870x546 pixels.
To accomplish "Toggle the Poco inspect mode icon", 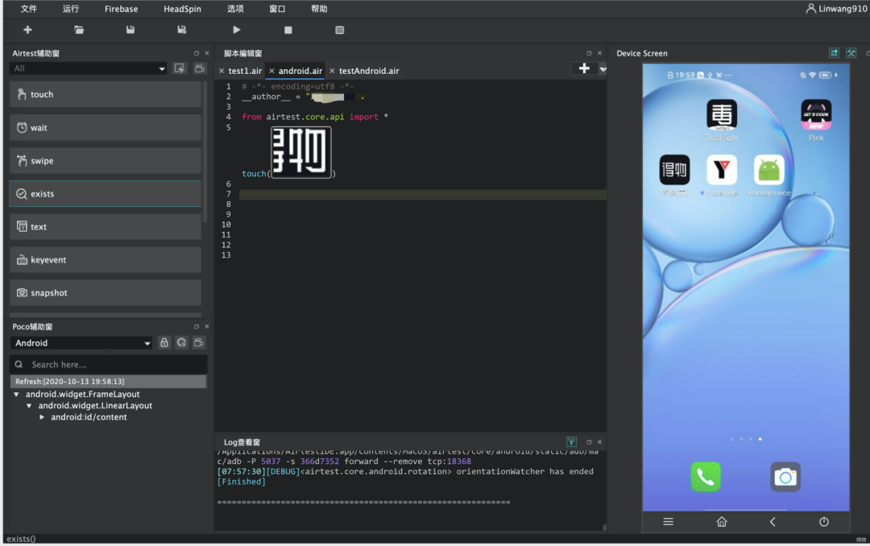I will [x=182, y=343].
